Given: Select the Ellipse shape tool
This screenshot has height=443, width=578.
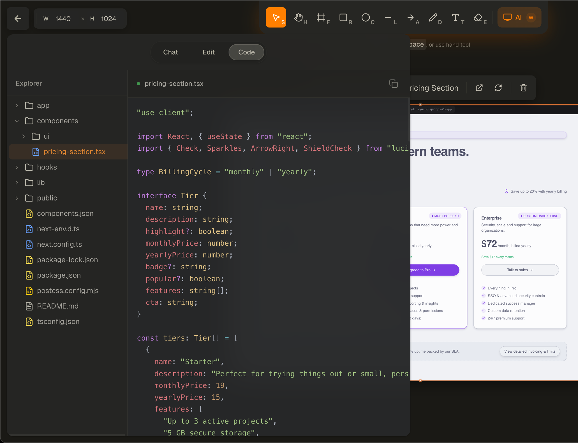Looking at the screenshot, I should pos(366,18).
